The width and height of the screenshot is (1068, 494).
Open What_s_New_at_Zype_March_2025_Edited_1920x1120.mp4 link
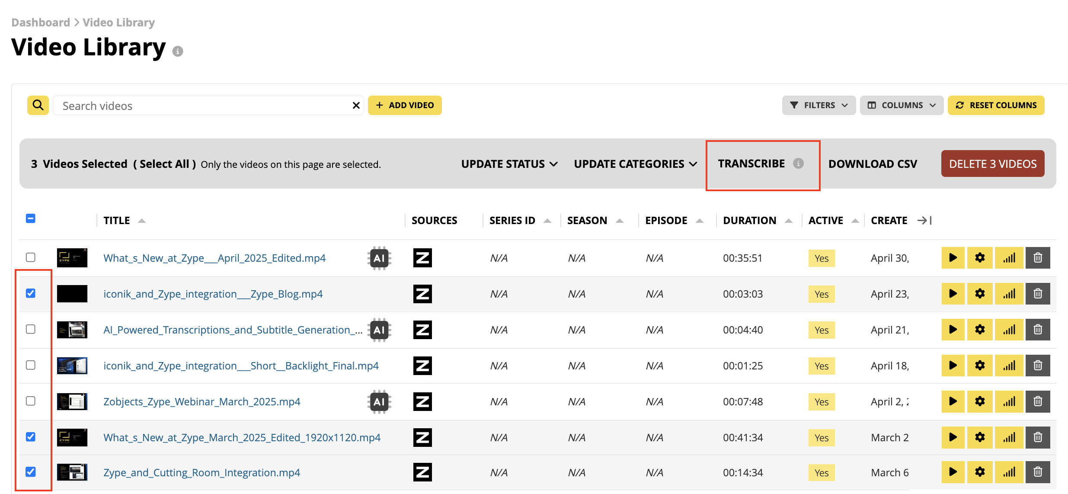click(242, 437)
